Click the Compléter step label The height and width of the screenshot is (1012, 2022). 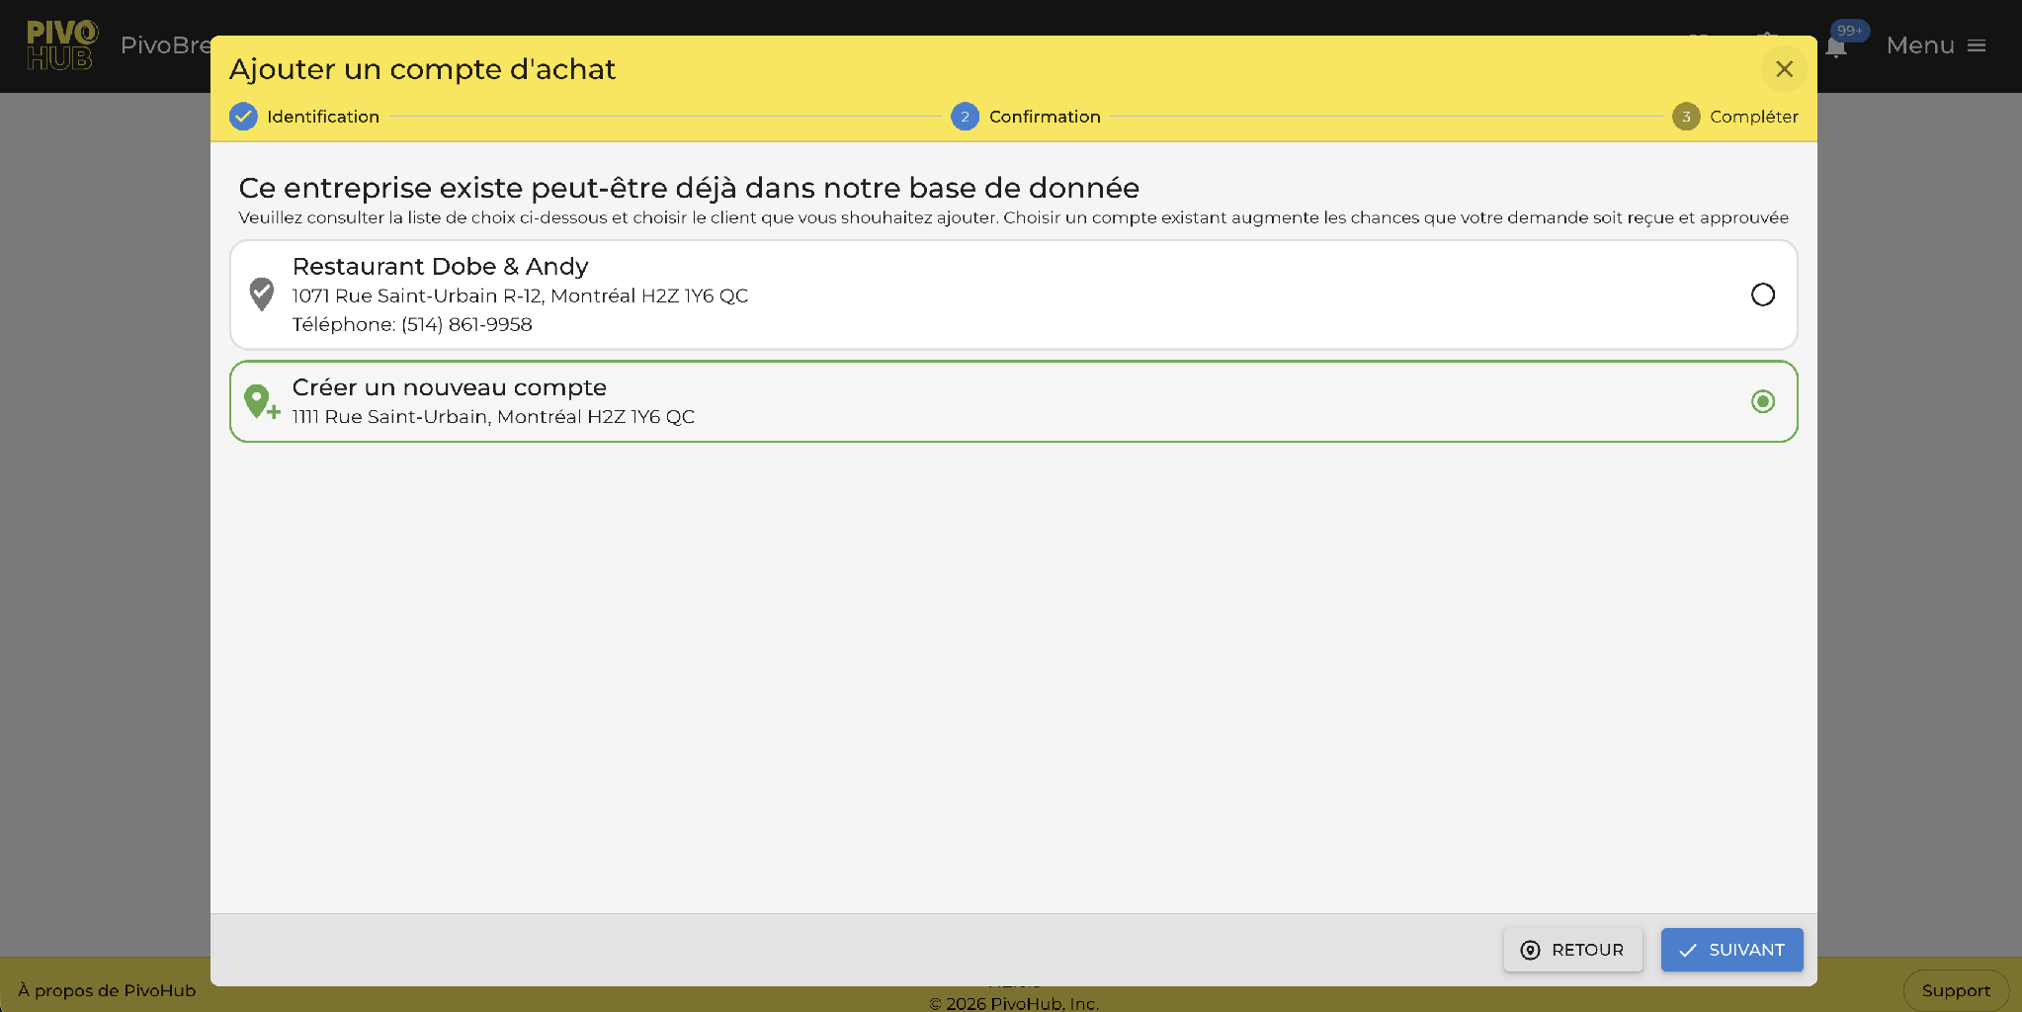point(1754,117)
